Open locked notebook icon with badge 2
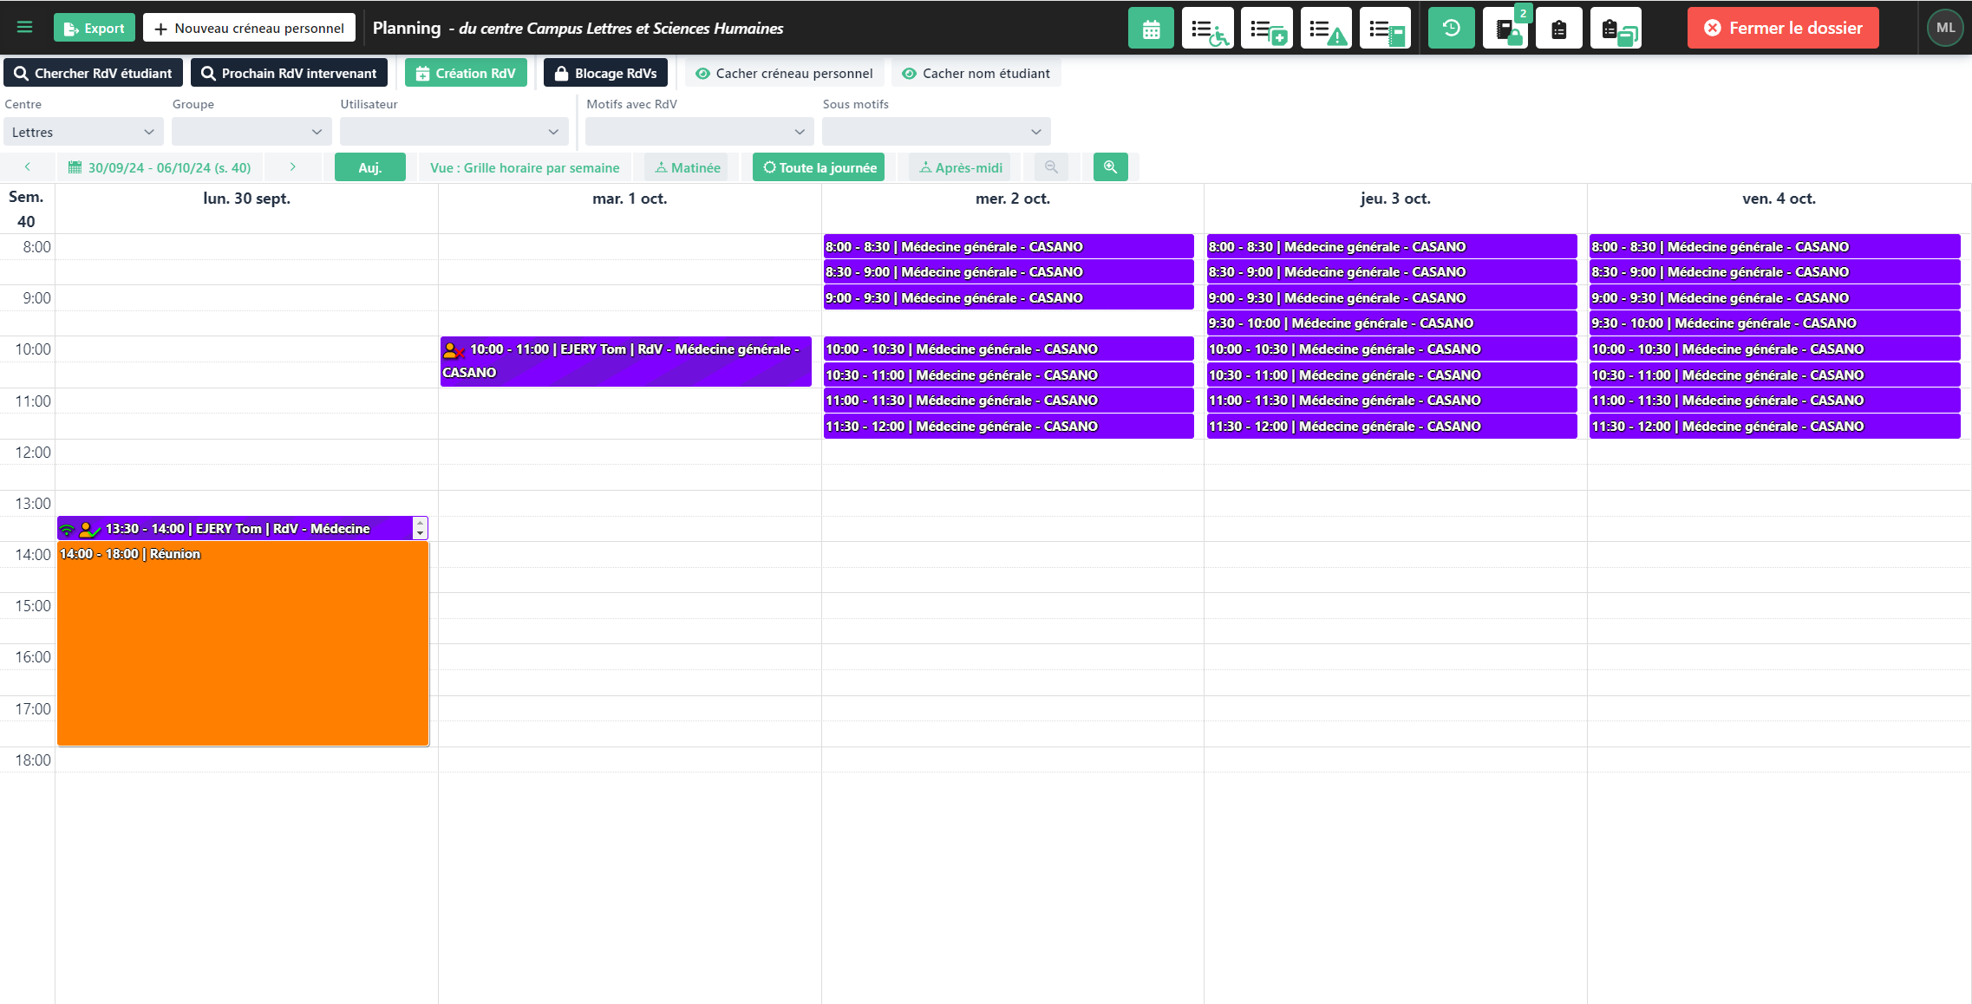 (1505, 29)
